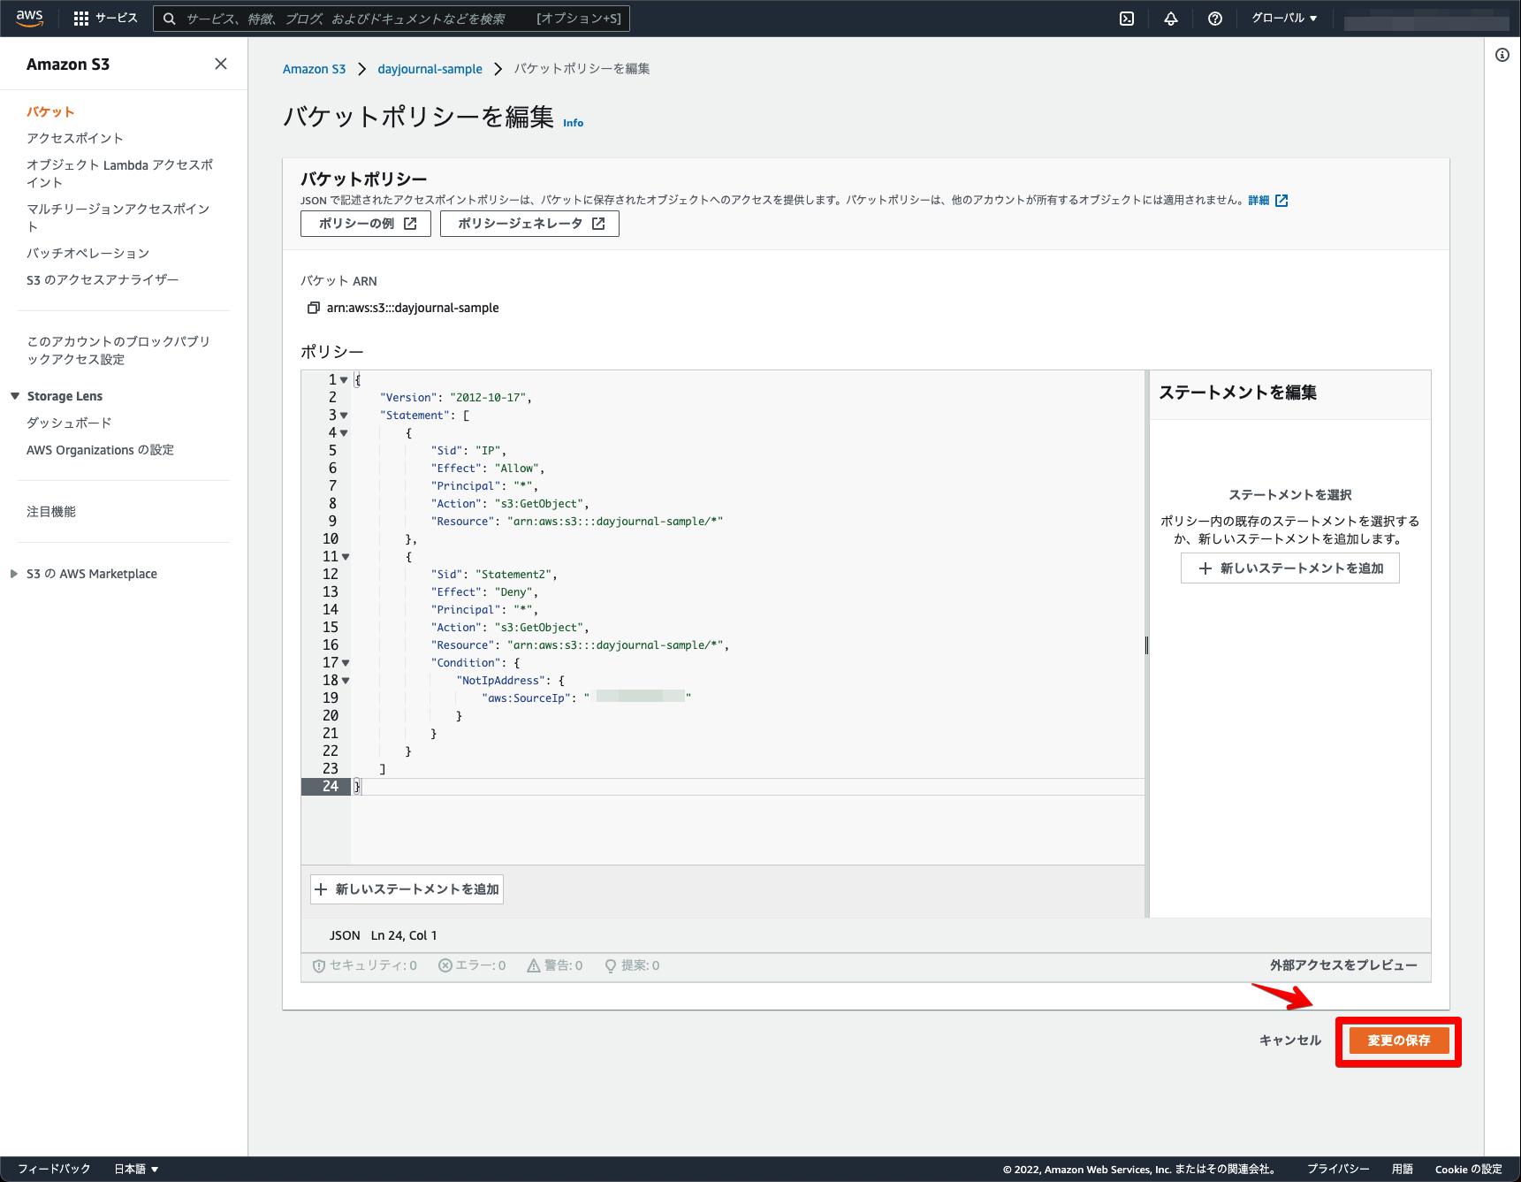Open AWS Organizations の設定 sidebar item

(100, 450)
